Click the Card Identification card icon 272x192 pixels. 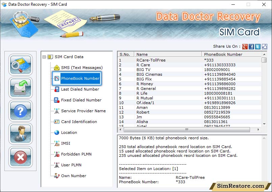point(57,122)
